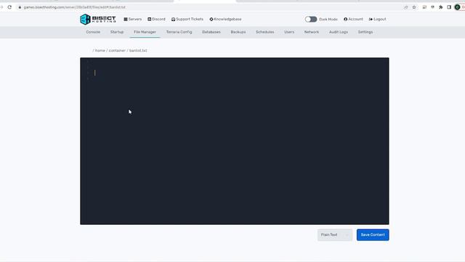
Task: Click the share icon in the address bar
Action: (406, 7)
